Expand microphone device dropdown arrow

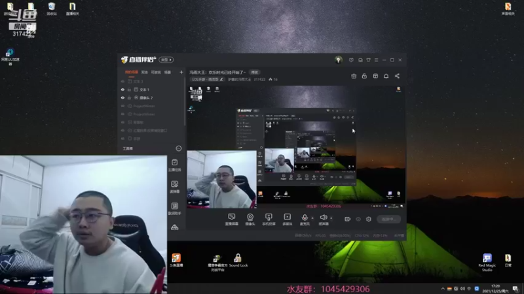click(312, 218)
